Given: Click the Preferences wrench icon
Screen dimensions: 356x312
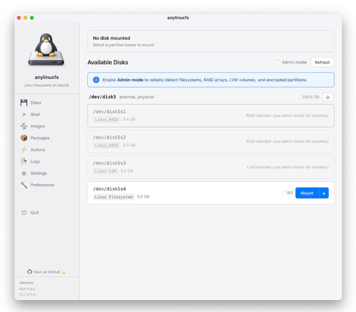Looking at the screenshot, I should coord(24,185).
